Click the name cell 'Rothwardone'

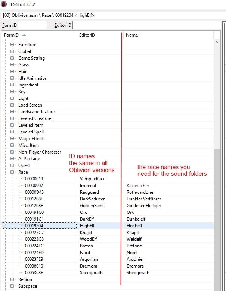(140, 192)
